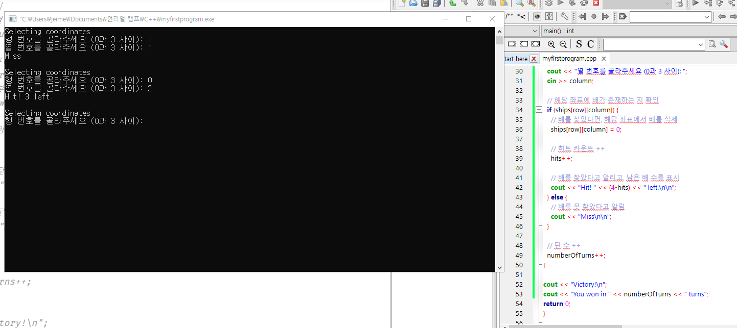Image resolution: width=737 pixels, height=328 pixels.
Task: Click the numberOfTurns++; line 49
Action: point(576,255)
